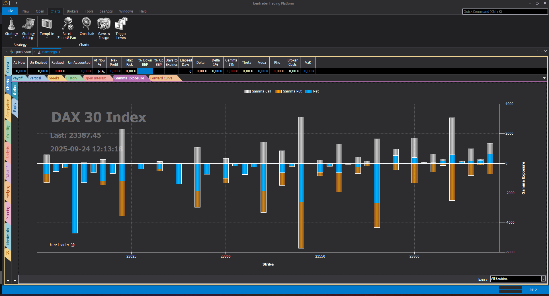This screenshot has width=549, height=296.
Task: Toggle Gamma Put legend series
Action: pyautogui.click(x=288, y=91)
